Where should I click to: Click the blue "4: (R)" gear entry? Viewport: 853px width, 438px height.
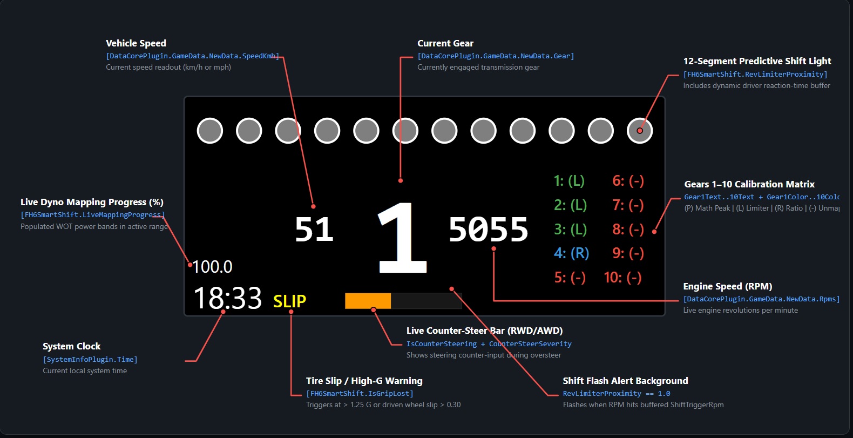point(571,253)
